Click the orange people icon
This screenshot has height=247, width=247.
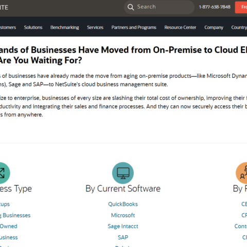tap(241, 173)
